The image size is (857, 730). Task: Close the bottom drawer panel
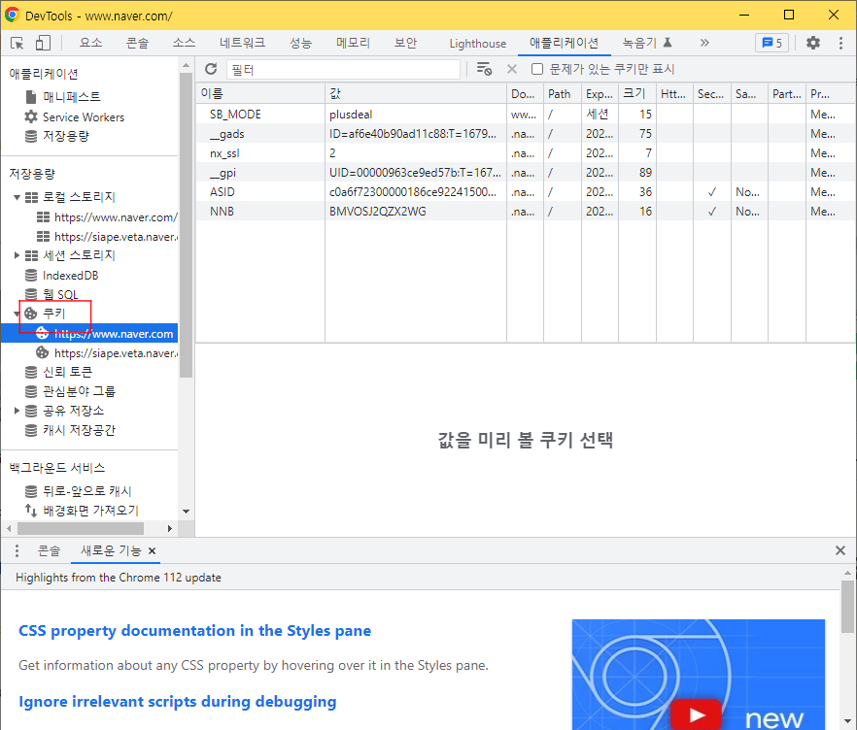(840, 550)
